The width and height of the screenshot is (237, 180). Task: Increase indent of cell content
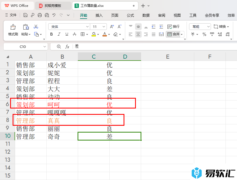[161, 27]
